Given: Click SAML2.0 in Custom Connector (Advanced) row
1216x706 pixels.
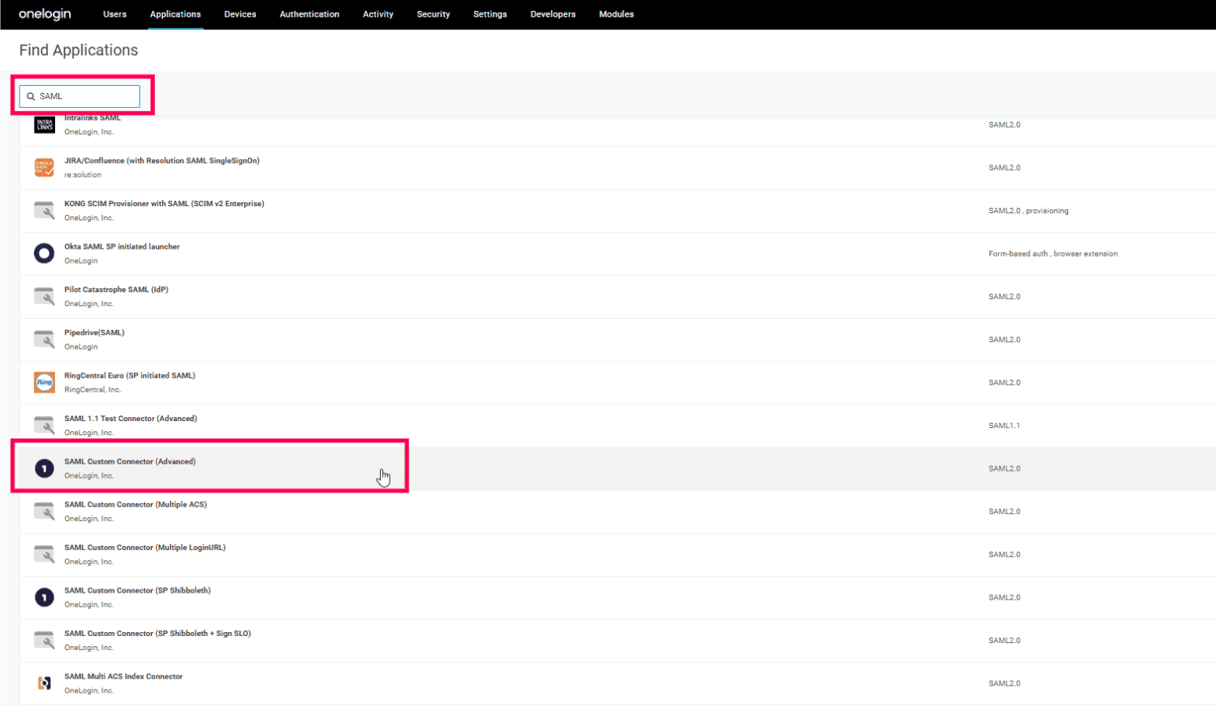Looking at the screenshot, I should 1004,468.
